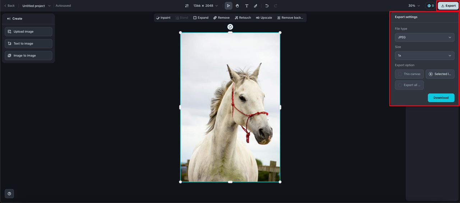Click the bottom-left corner selection handle
This screenshot has width=460, height=203.
[x=180, y=182]
